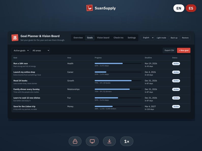Click '60% · 3 of 5 steps' text
This screenshot has height=151, width=202.
click(x=102, y=66)
